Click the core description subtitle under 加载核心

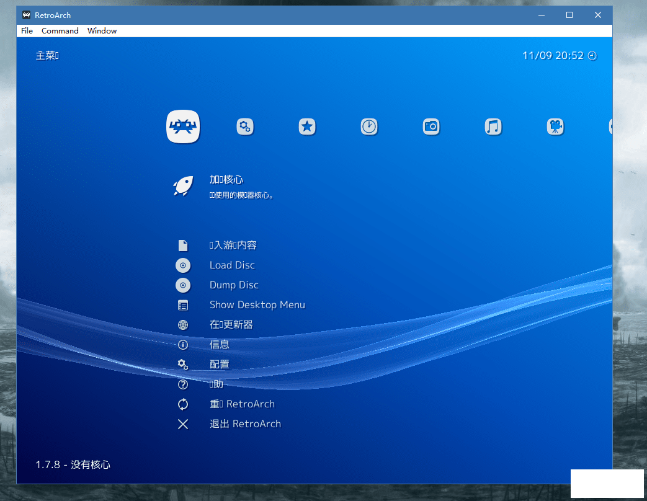[x=241, y=195]
